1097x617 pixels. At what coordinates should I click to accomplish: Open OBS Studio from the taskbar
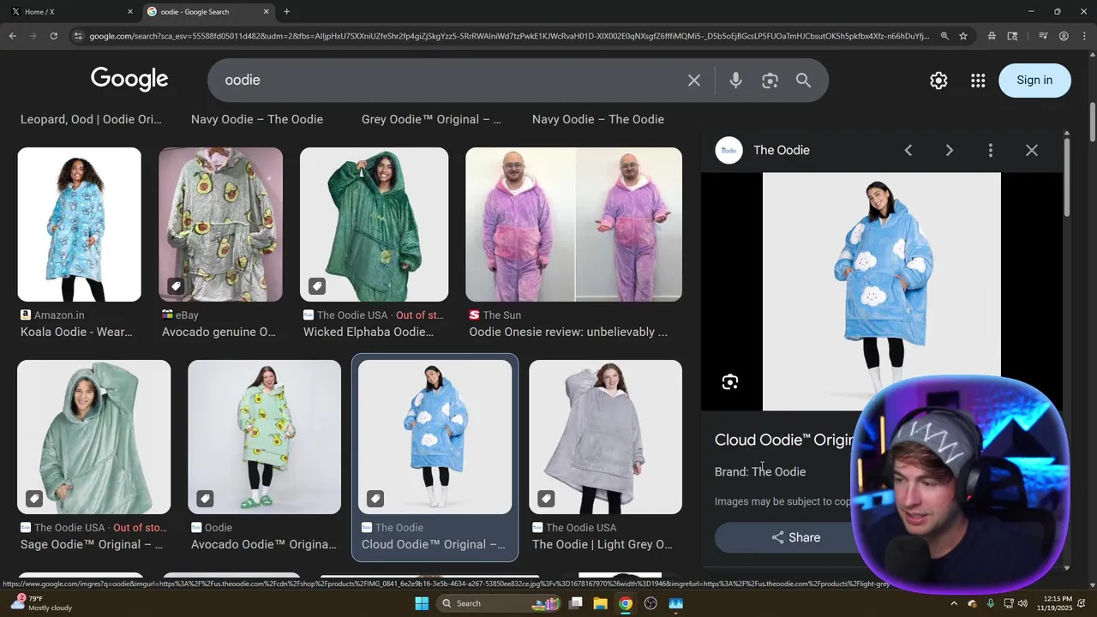(650, 603)
